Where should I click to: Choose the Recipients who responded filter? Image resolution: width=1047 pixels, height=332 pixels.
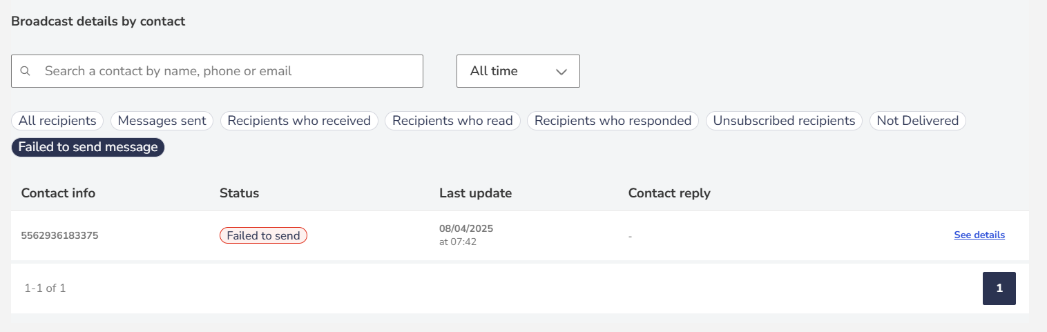pos(613,121)
